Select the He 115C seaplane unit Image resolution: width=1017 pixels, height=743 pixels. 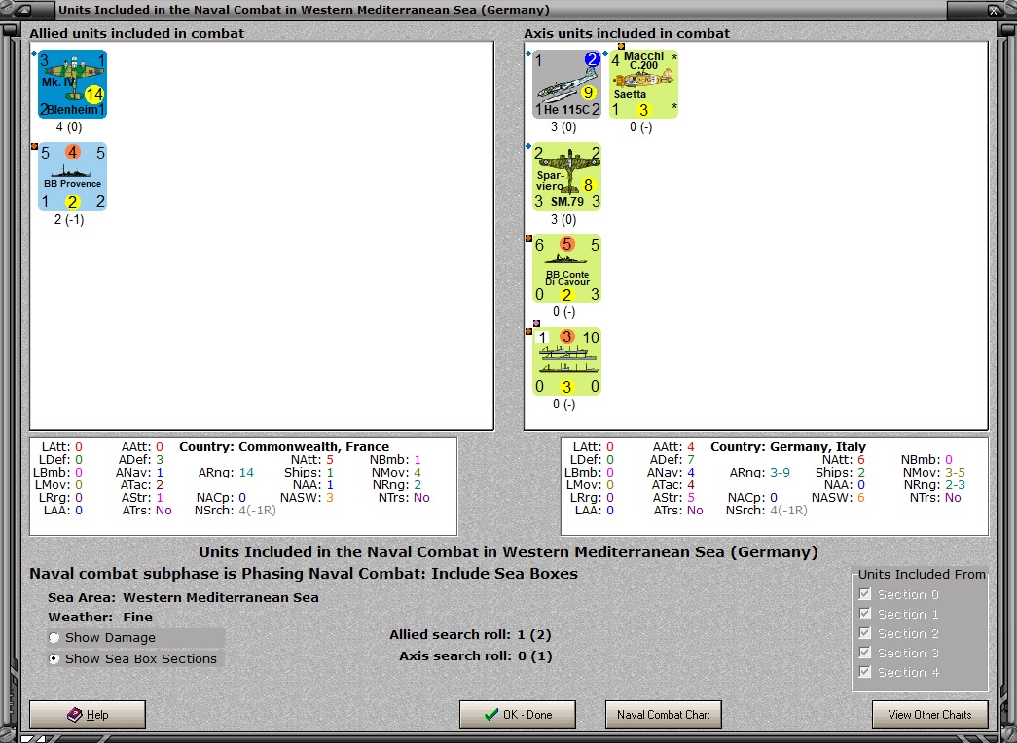point(566,85)
